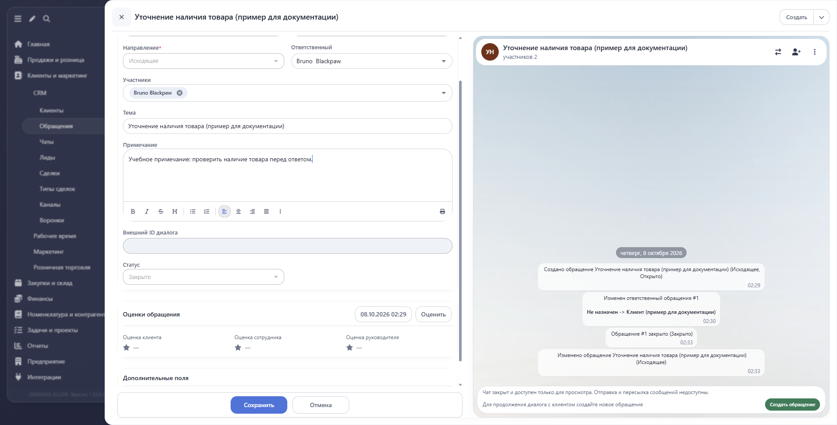Click the Создать button
This screenshot has height=425, width=837.
tap(796, 17)
